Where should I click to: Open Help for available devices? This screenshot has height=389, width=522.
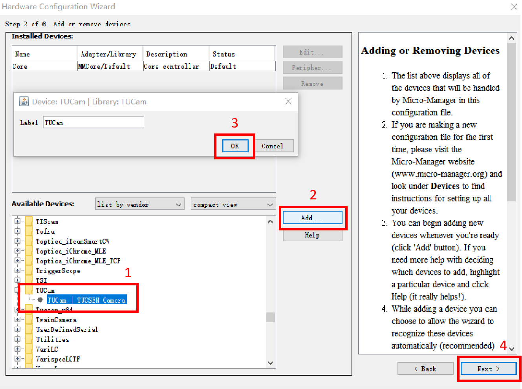(x=312, y=235)
